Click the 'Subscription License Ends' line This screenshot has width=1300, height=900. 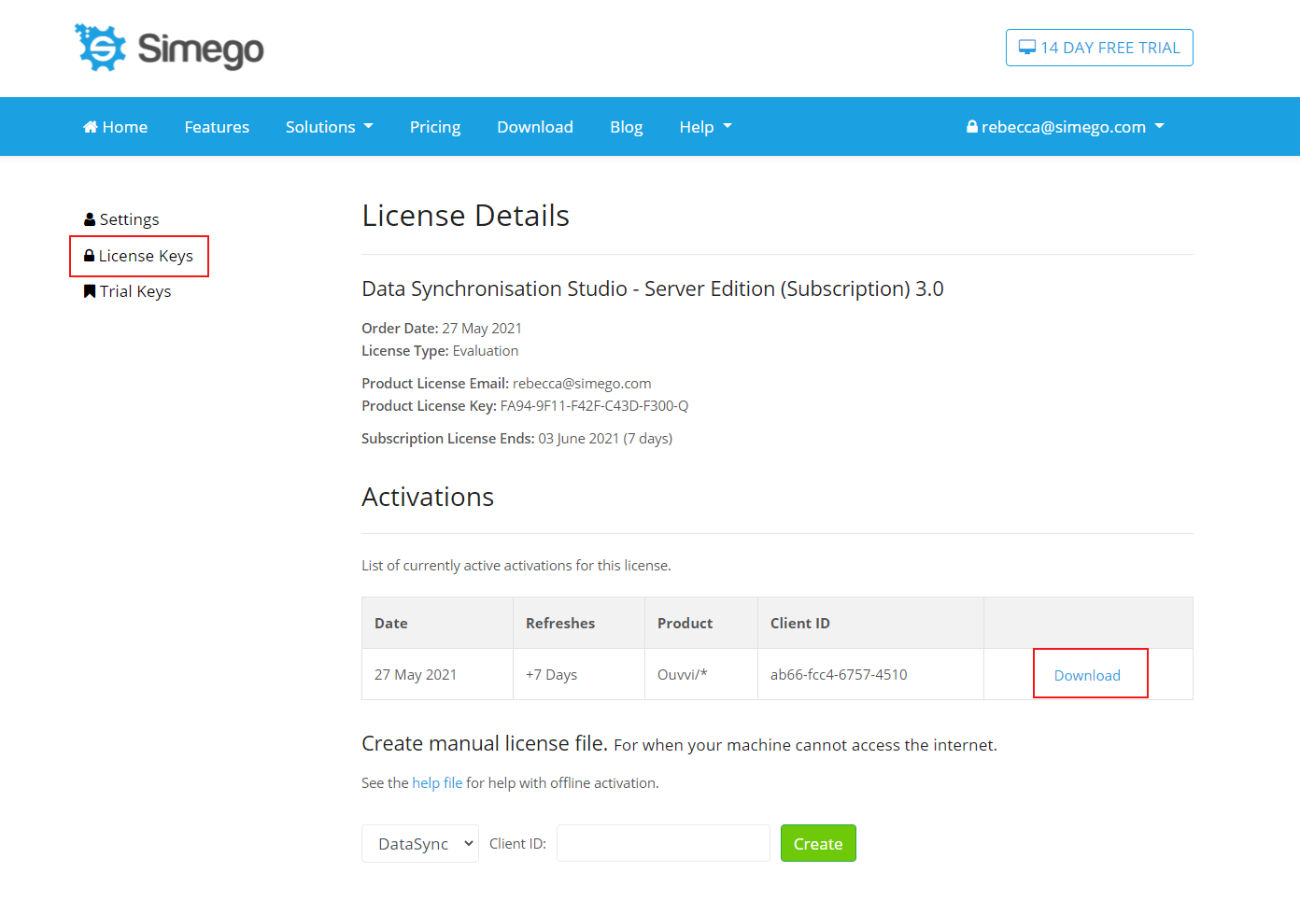tap(517, 438)
